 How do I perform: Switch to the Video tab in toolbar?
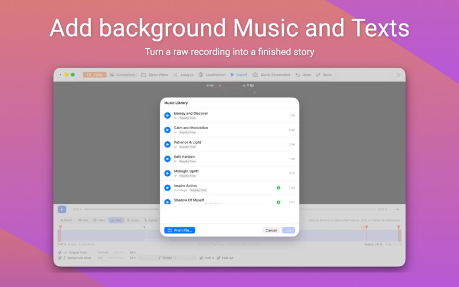tap(95, 75)
